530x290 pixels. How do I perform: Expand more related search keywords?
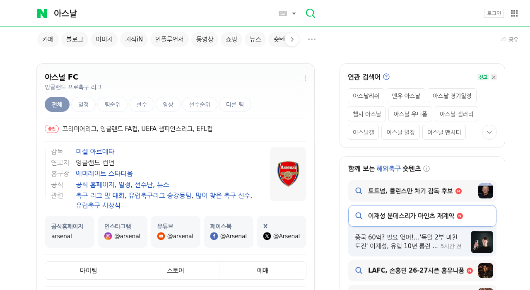(489, 132)
